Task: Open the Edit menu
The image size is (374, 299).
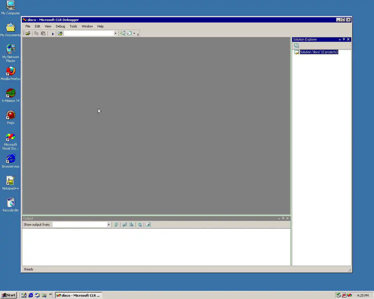Action: pos(37,26)
